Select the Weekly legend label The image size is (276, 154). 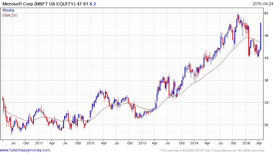8,10
